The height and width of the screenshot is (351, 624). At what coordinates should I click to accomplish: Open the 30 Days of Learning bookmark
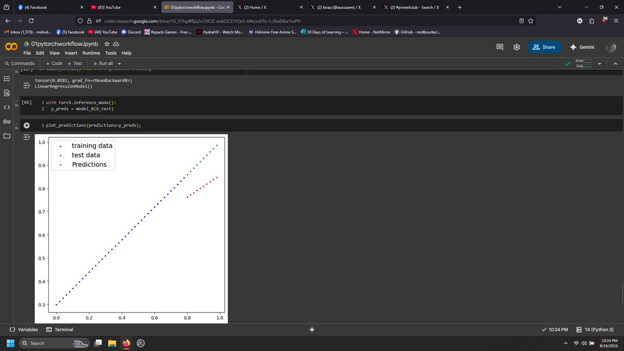point(324,32)
